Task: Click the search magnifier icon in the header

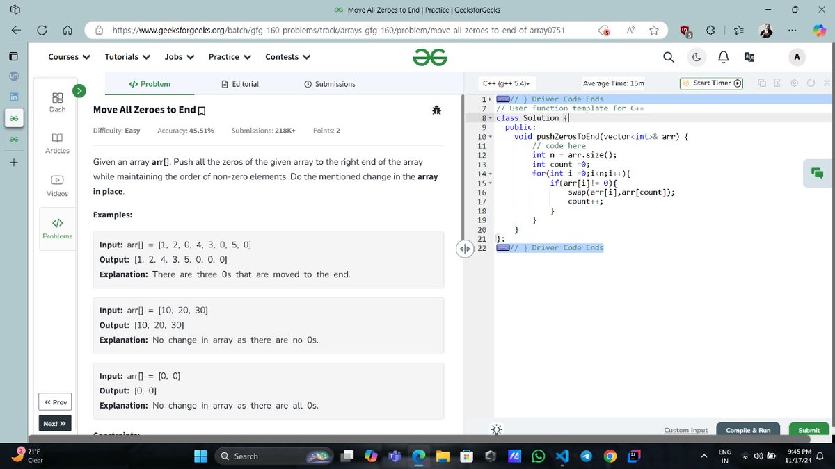Action: click(x=668, y=57)
